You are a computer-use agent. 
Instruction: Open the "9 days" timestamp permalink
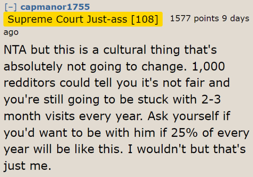[234, 18]
